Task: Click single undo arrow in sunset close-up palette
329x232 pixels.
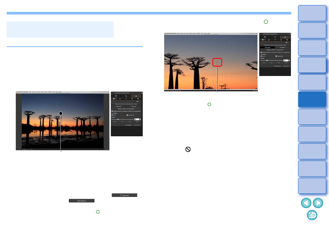Action: 271,63
